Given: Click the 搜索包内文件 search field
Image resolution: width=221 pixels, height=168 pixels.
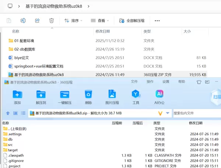Looking at the screenshot, I should 195,113.
